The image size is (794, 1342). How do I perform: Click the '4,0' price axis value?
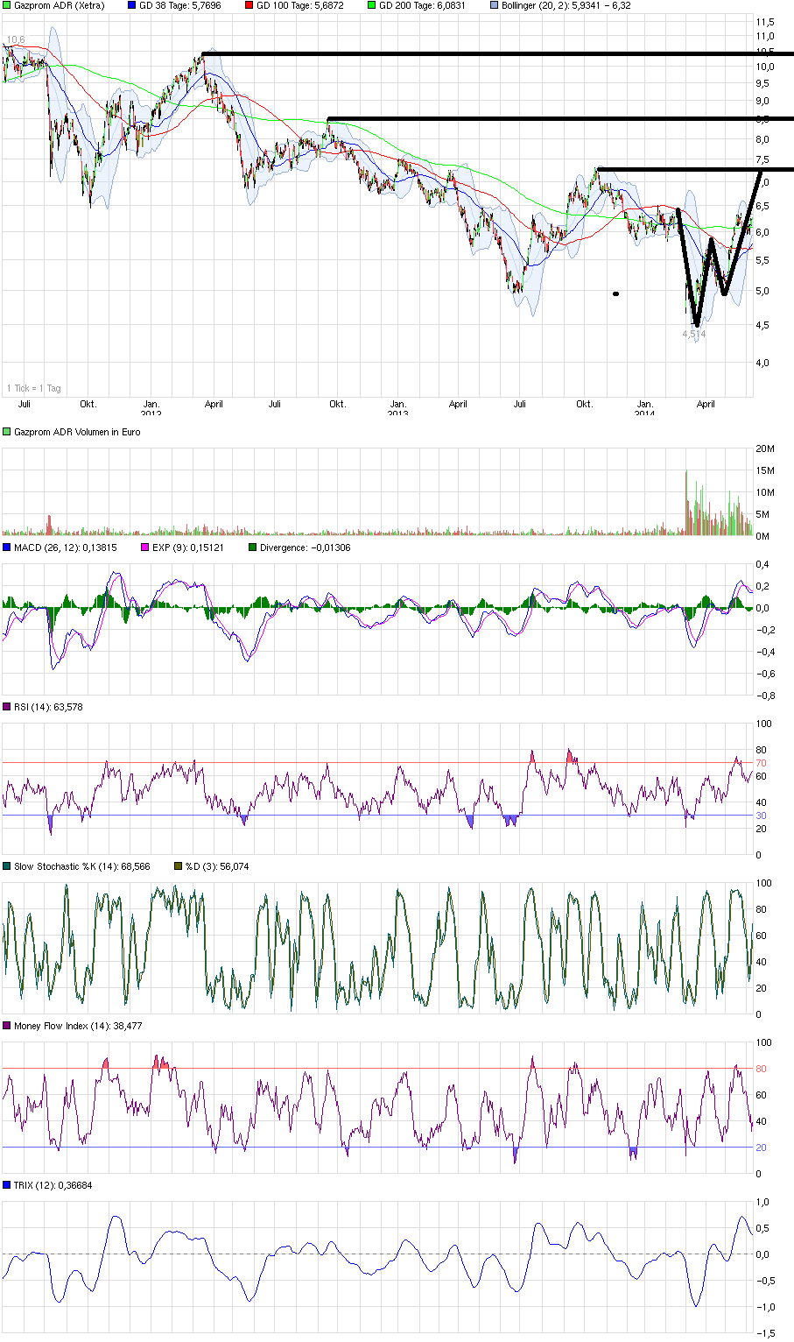[763, 363]
